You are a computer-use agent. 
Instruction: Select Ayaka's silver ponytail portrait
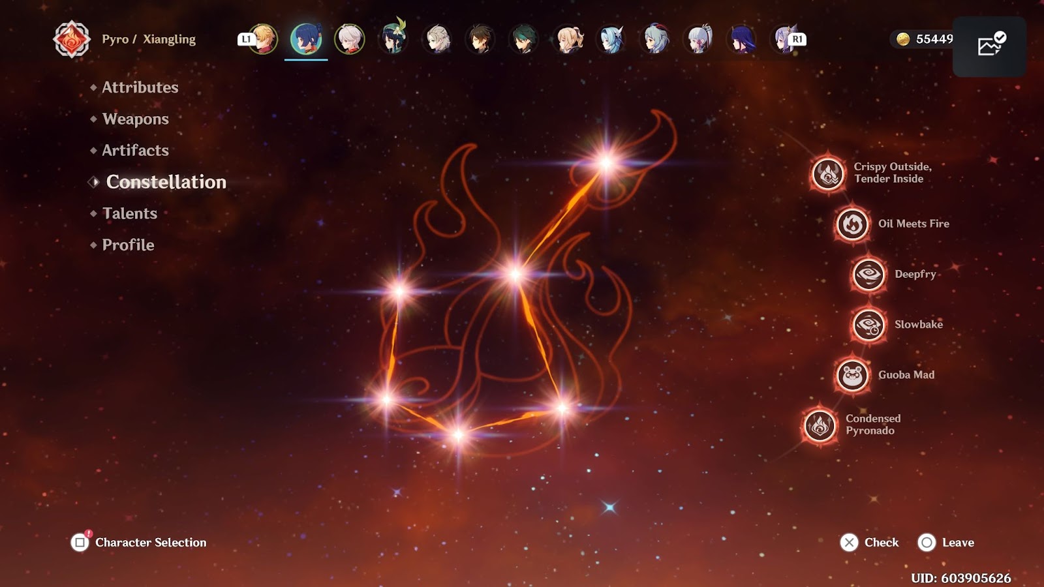699,39
